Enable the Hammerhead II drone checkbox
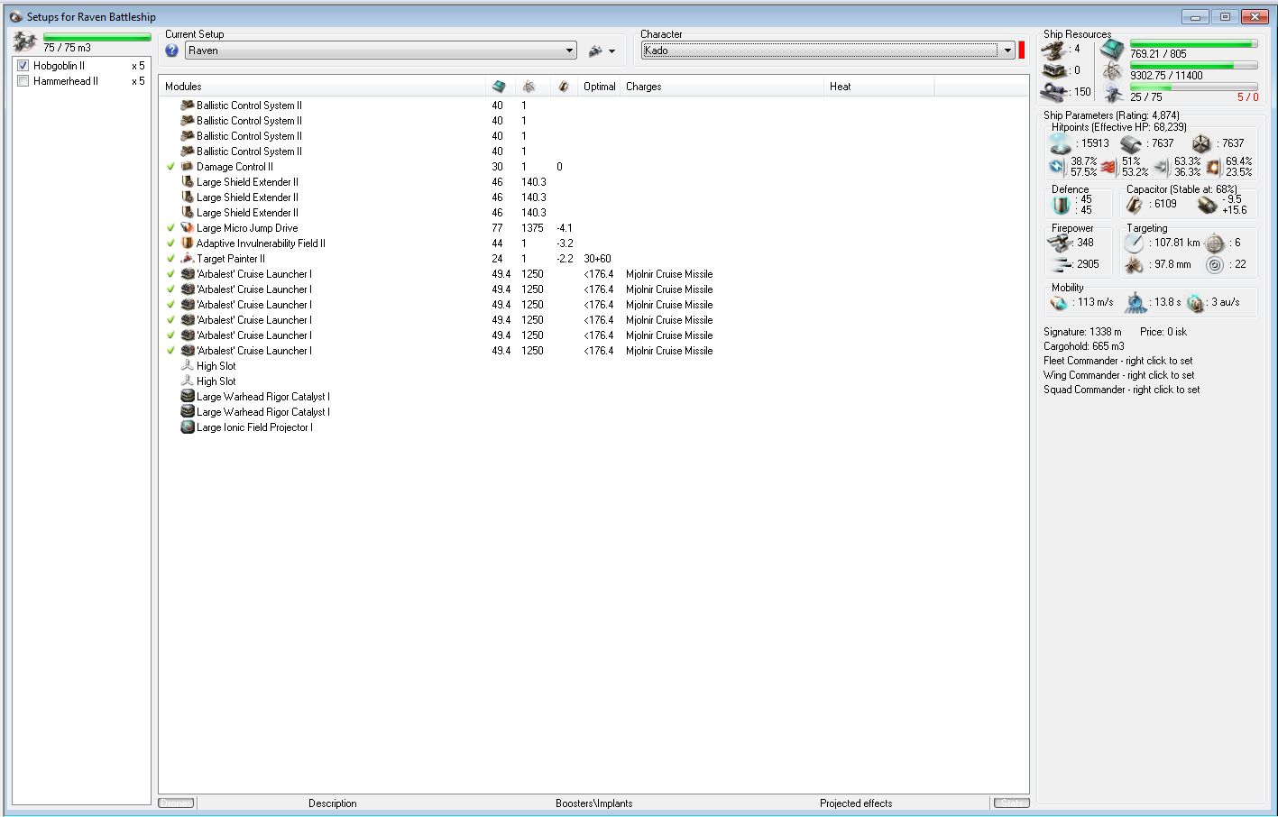This screenshot has height=817, width=1278. click(x=23, y=81)
